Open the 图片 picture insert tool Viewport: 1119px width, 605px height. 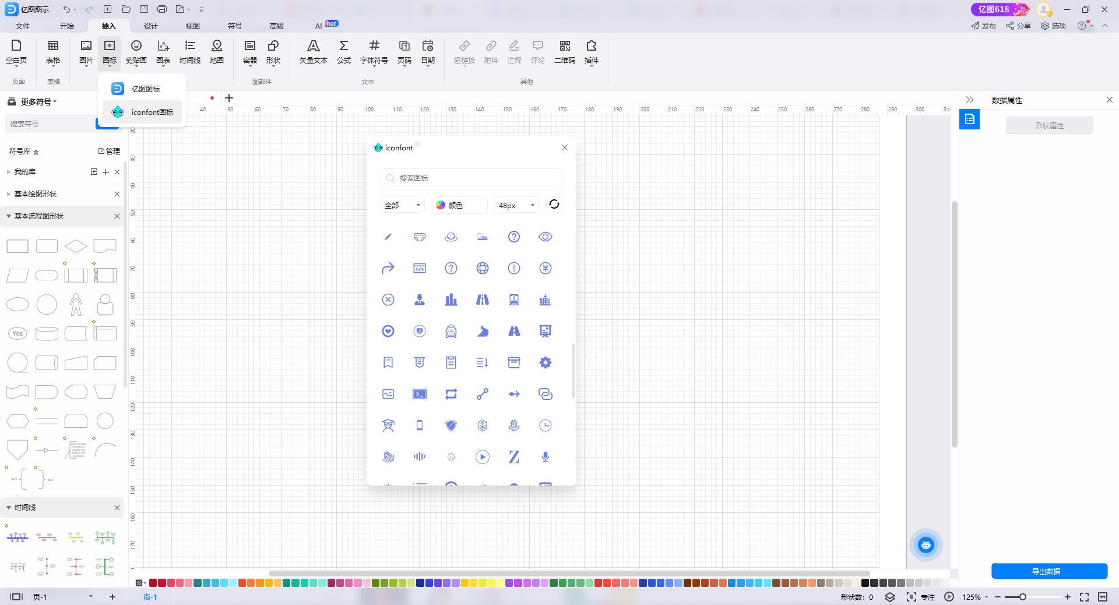86,52
